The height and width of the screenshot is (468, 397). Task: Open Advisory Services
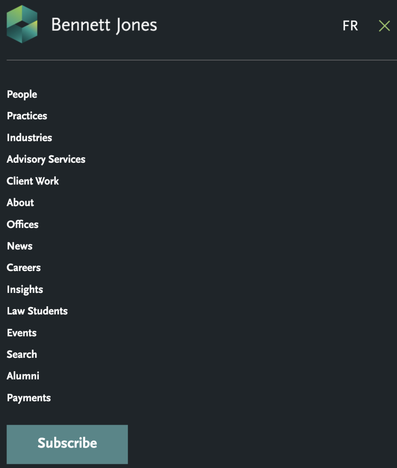click(x=46, y=160)
